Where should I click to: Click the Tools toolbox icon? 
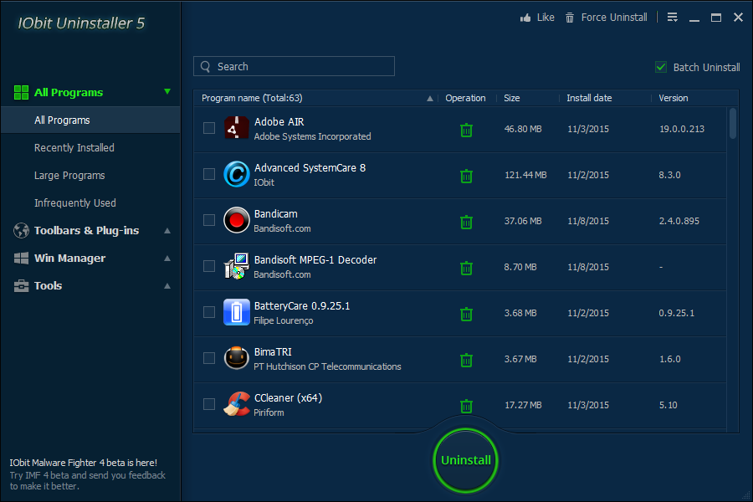[x=21, y=286]
